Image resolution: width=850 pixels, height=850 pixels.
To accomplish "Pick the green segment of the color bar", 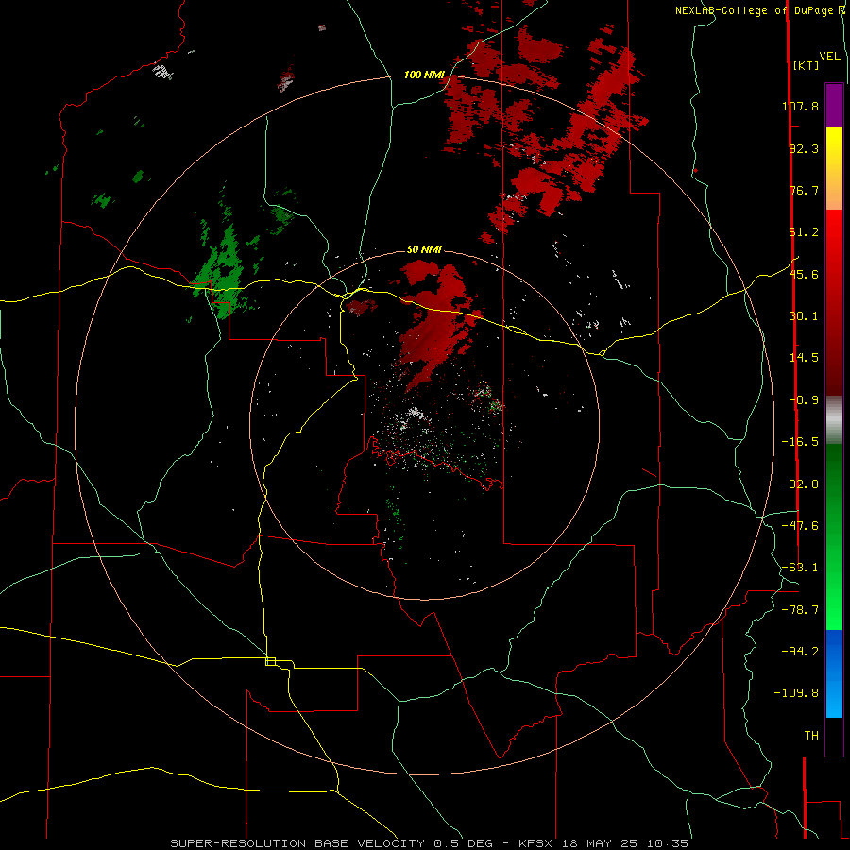I will pos(834,536).
